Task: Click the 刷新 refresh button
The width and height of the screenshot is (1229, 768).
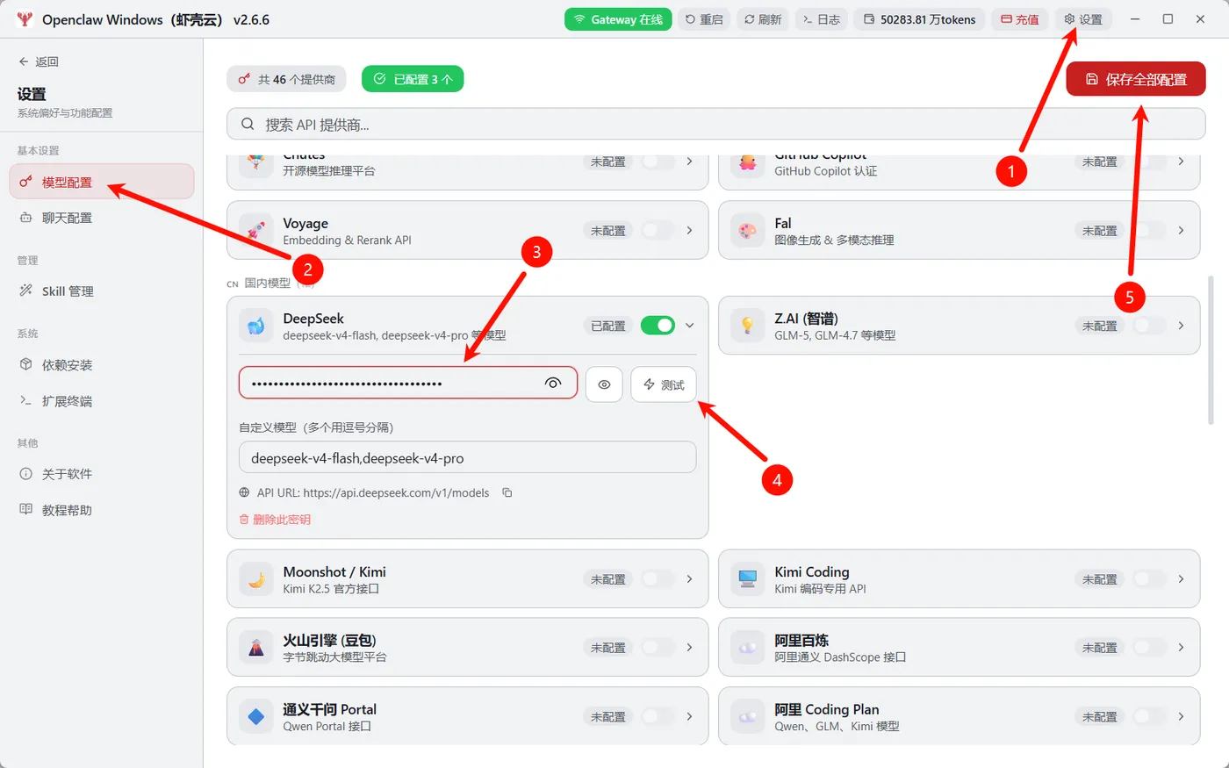Action: (763, 19)
